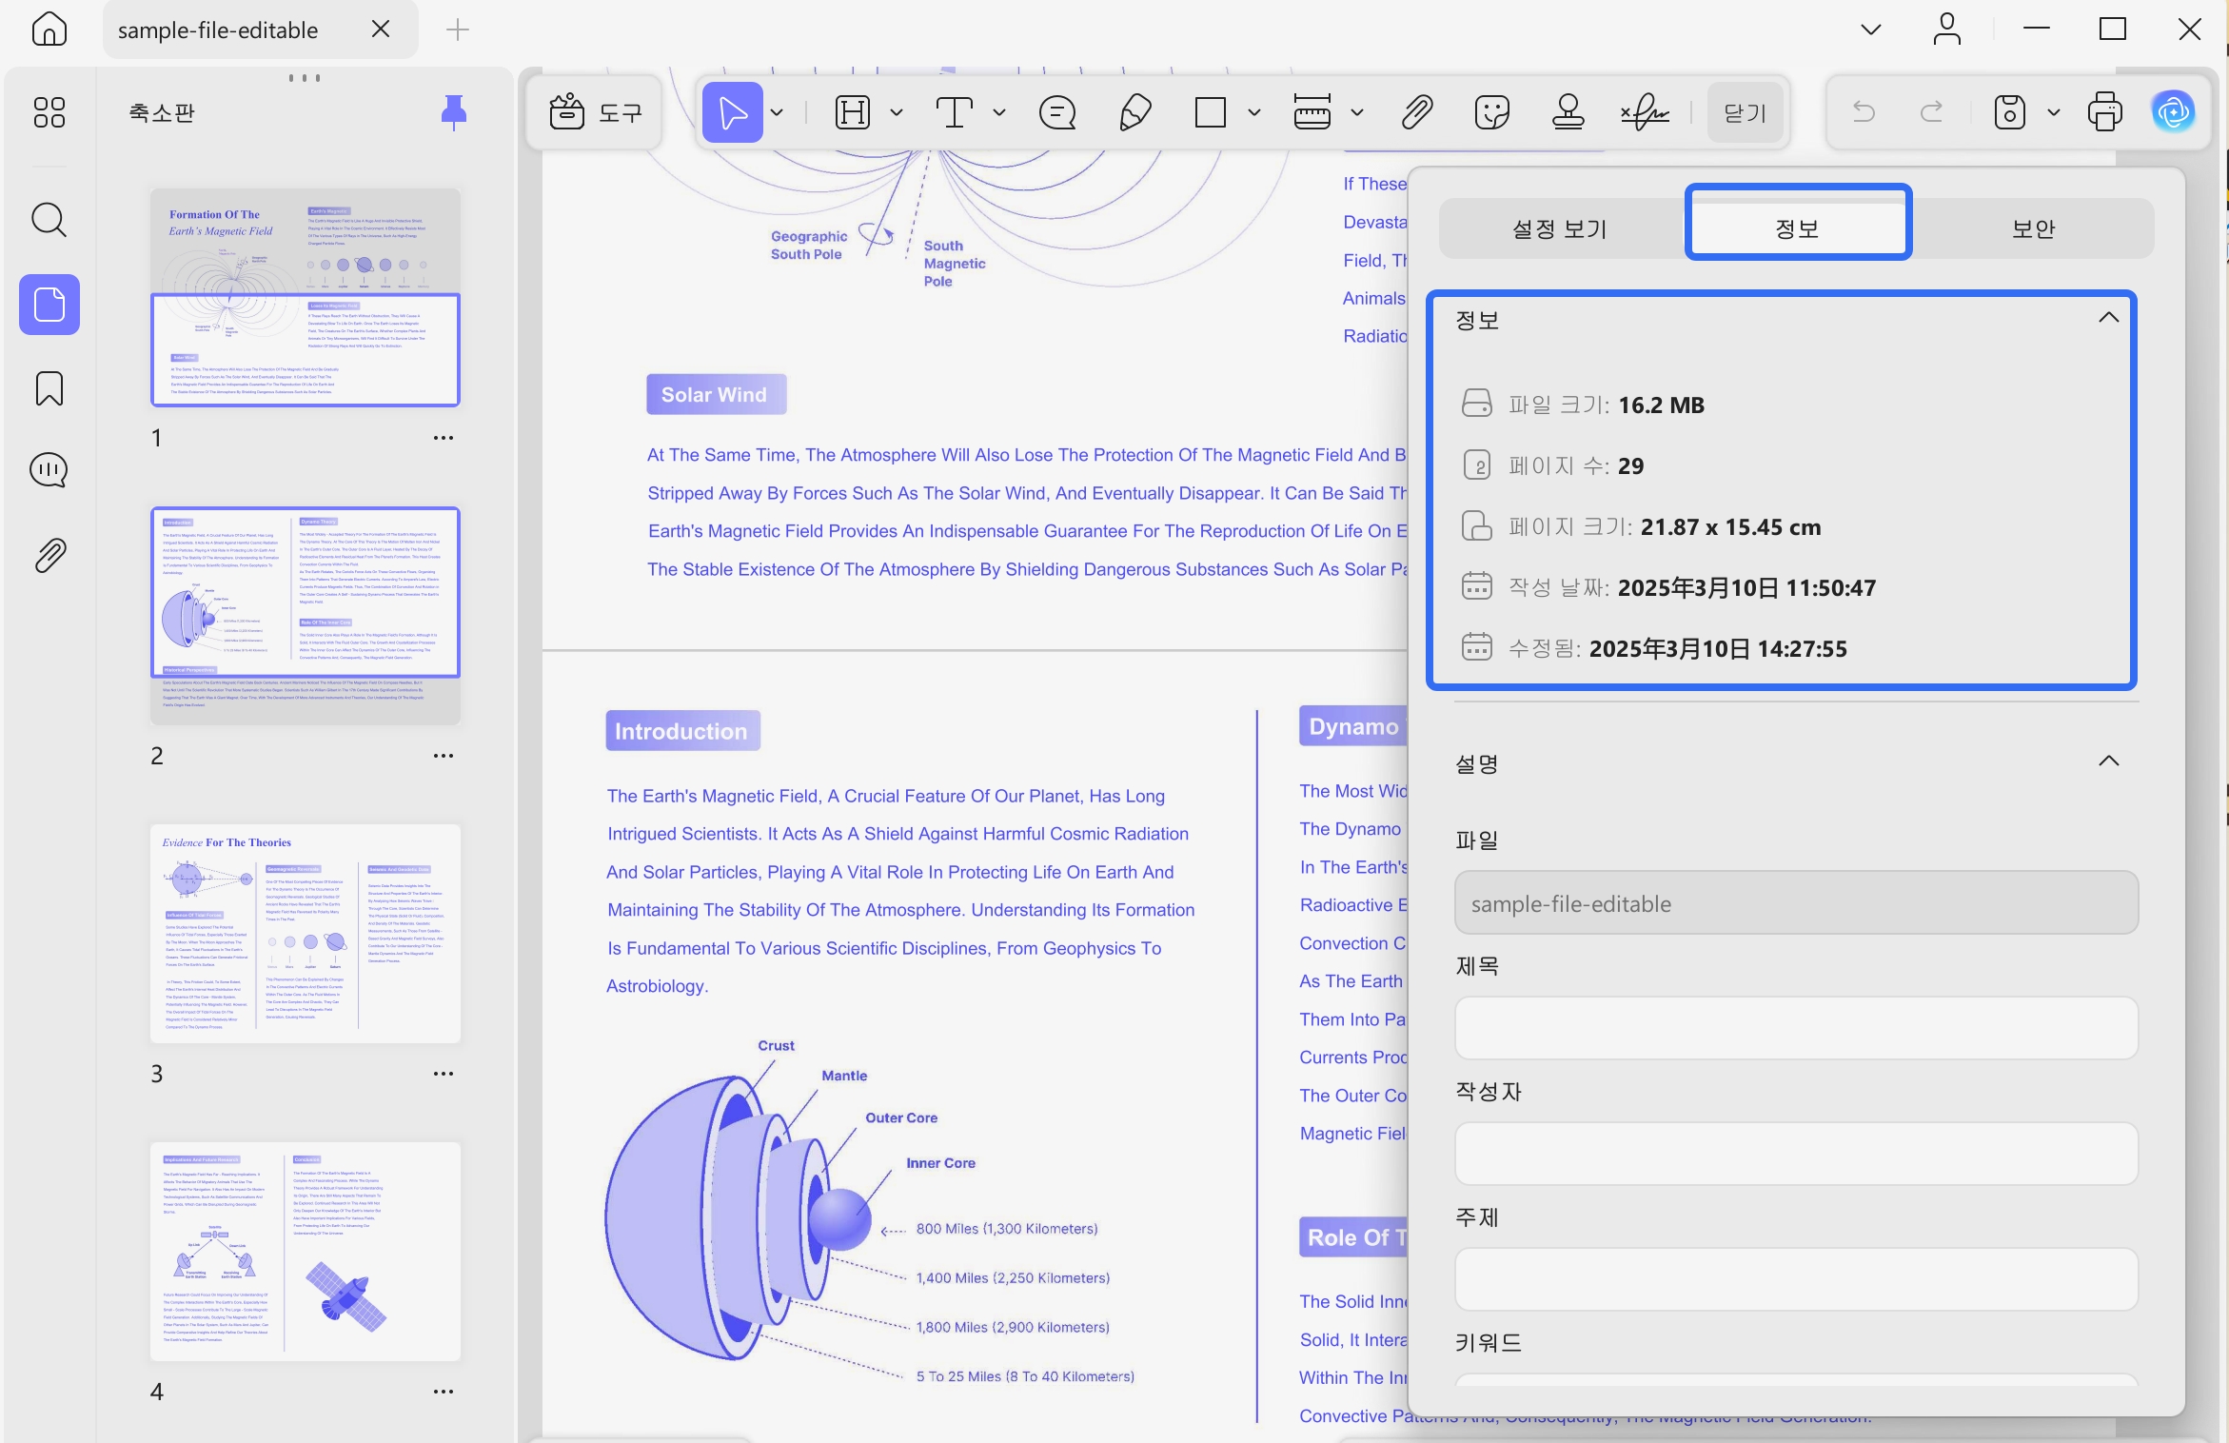Collapse the 정보 section chevron
Image resolution: width=2229 pixels, height=1443 pixels.
(2108, 318)
